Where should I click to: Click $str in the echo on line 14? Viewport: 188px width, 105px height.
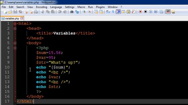[x=53, y=87]
